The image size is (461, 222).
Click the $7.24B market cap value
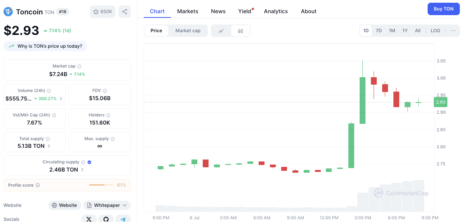point(58,74)
